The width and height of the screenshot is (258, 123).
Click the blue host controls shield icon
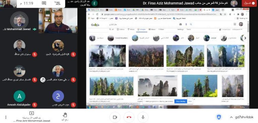click(x=219, y=117)
